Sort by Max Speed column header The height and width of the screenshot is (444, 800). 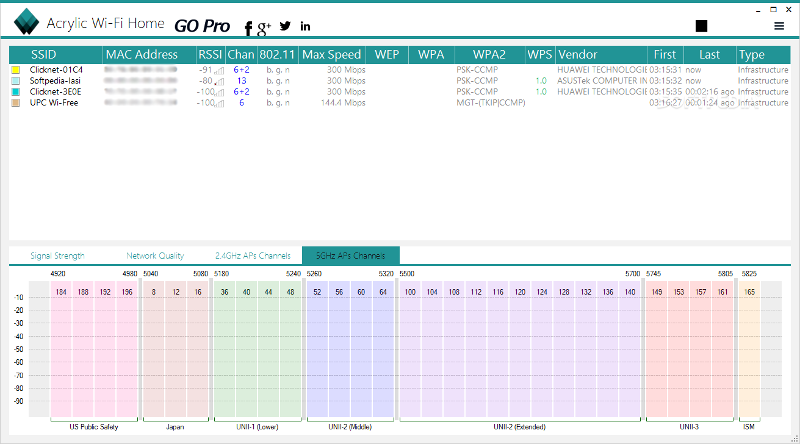(x=332, y=54)
